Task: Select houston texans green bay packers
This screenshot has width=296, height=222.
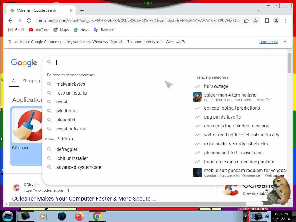Action: click(x=239, y=162)
